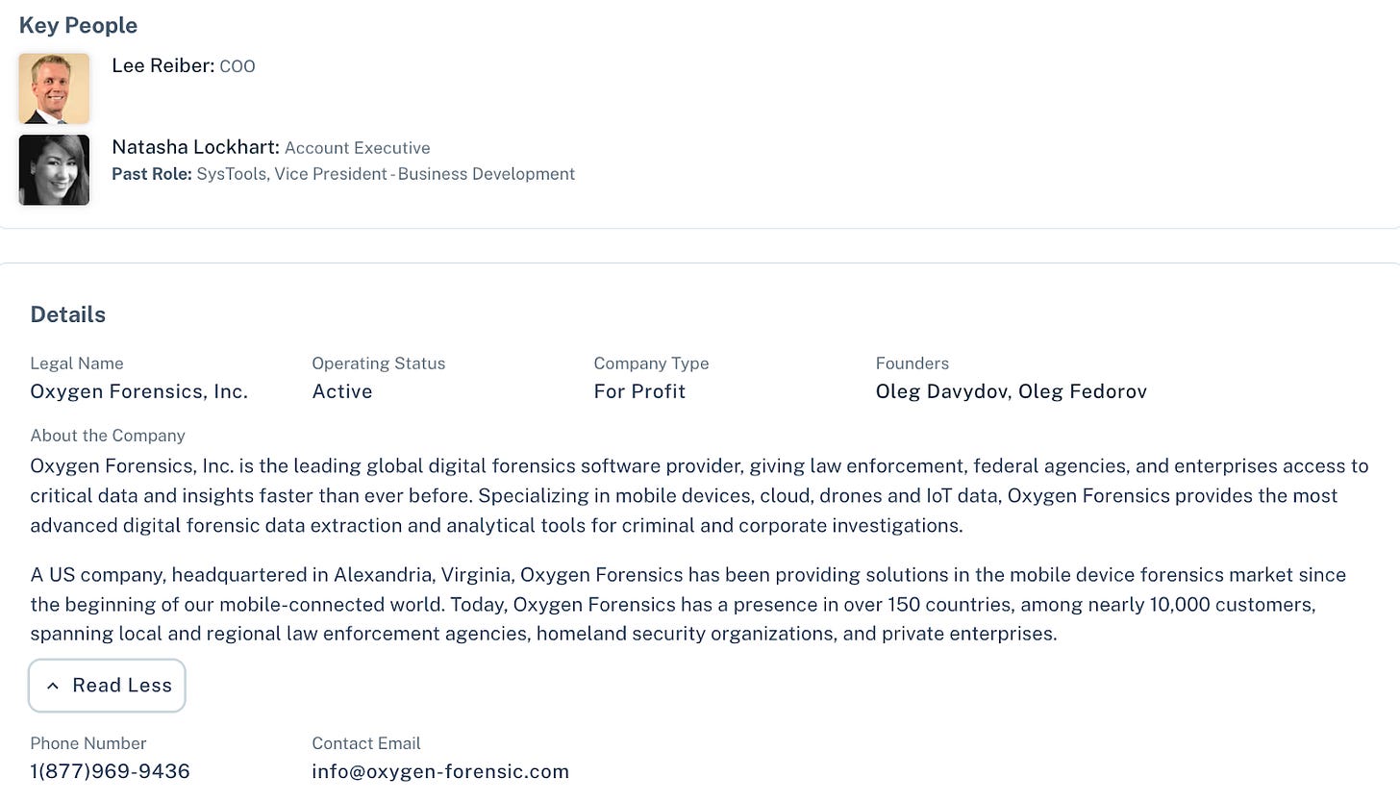The width and height of the screenshot is (1400, 801).
Task: Click the SysTools past role text
Action: point(386,174)
